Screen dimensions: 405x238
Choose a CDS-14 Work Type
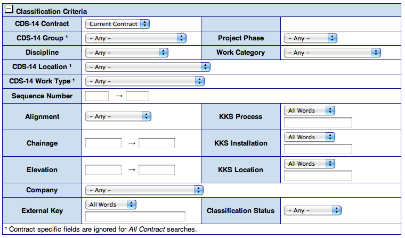[144, 81]
